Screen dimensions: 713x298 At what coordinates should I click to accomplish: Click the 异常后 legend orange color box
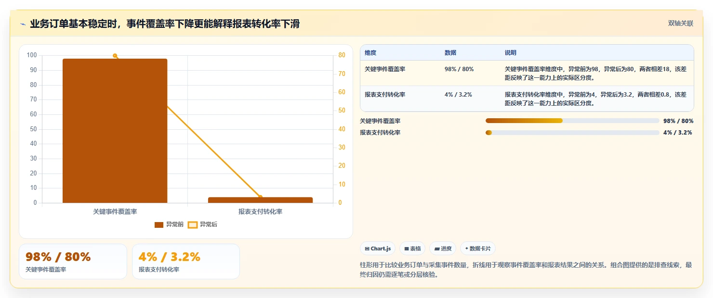point(193,225)
